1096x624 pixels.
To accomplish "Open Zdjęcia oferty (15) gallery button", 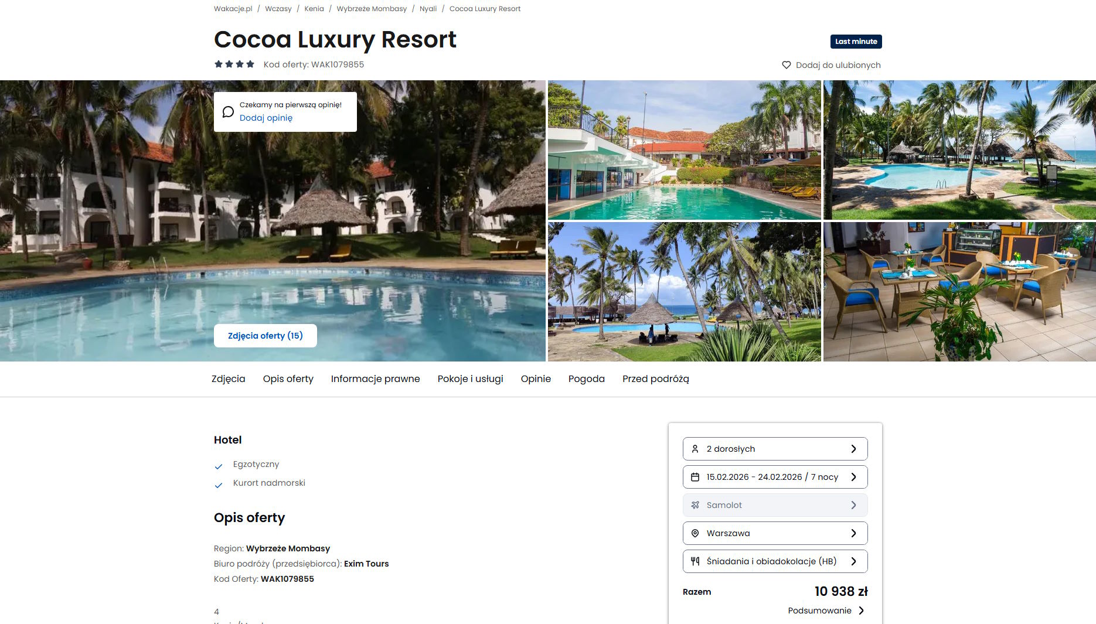I will [266, 336].
